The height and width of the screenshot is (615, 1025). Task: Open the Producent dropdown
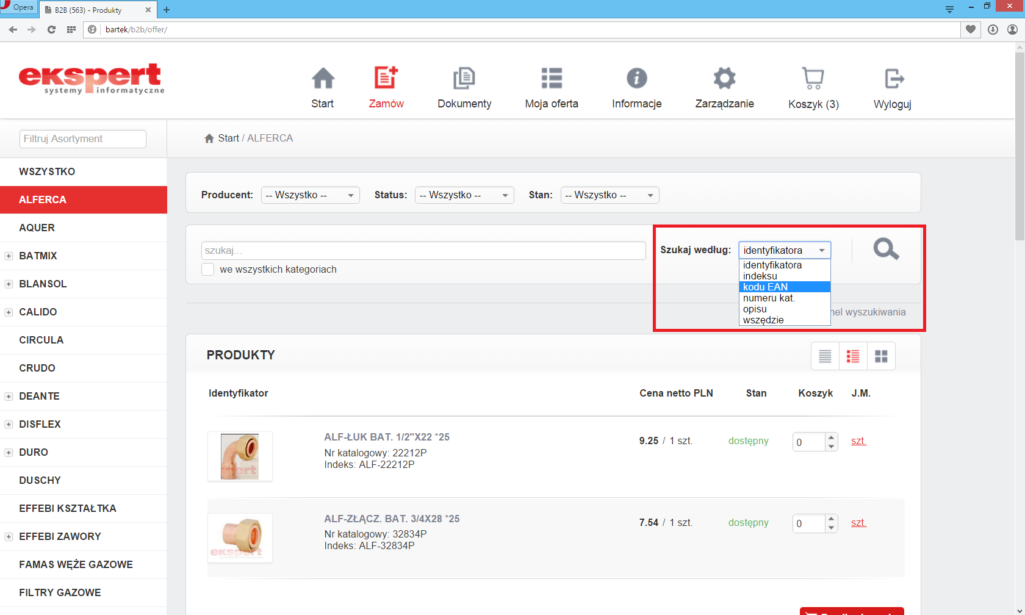[x=311, y=195]
